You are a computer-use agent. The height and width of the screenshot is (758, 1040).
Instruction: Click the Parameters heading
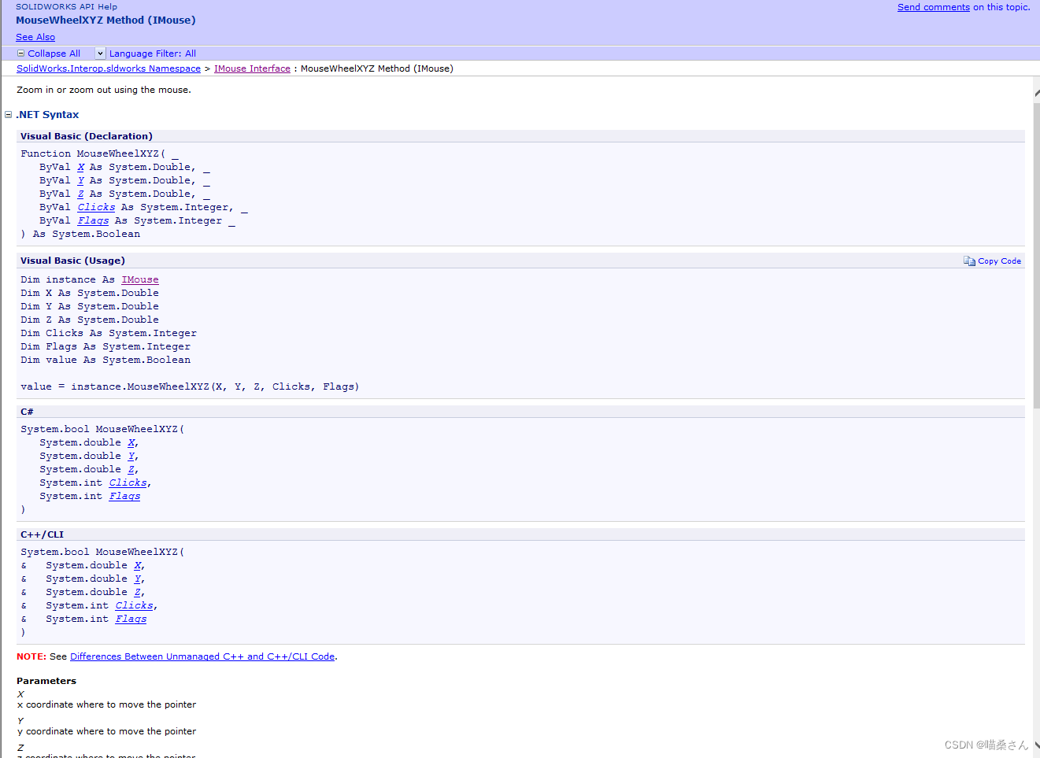[46, 681]
